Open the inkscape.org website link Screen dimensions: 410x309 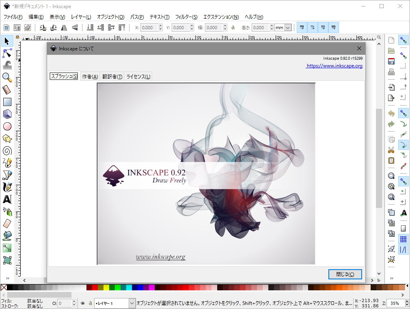pyautogui.click(x=334, y=65)
